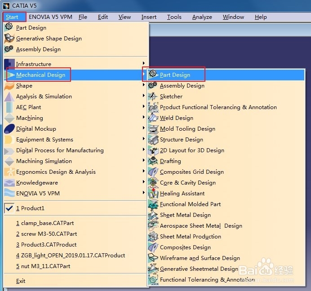Click the Aerospace Sheet Metal Design icon

coord(153,225)
